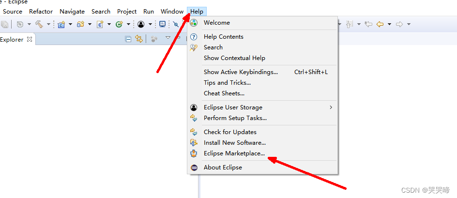Select About Eclipse entry
Viewport: 457px width, 198px height.
coord(262,168)
